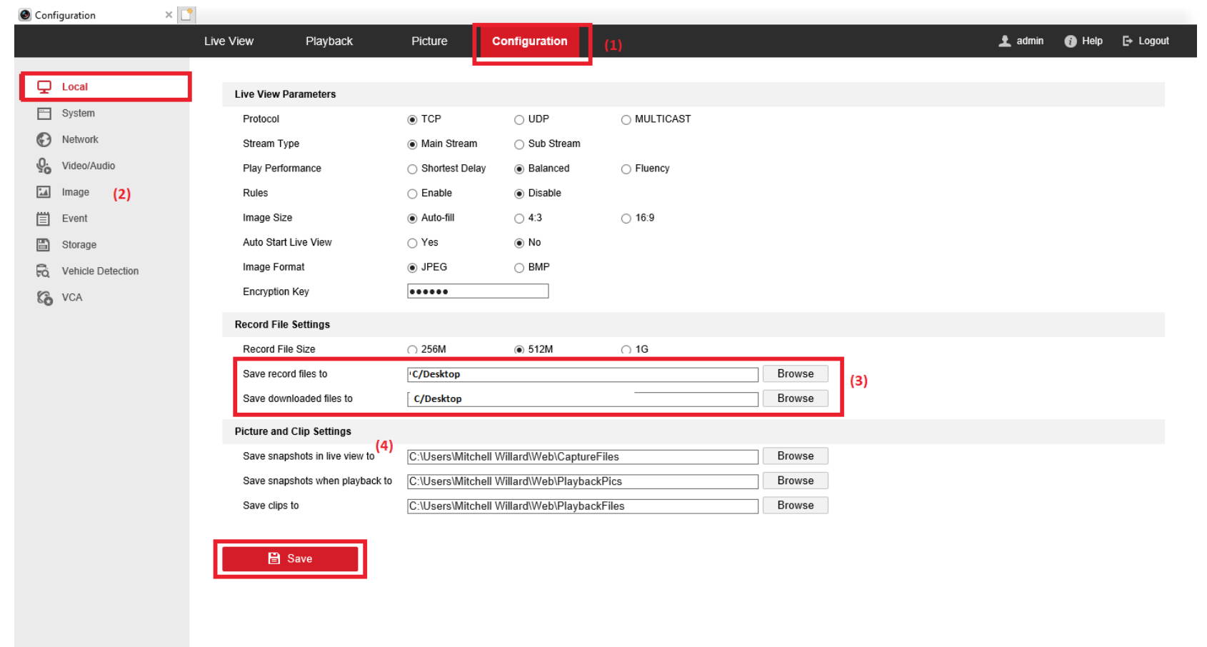
Task: Click the Save button
Action: tap(290, 558)
